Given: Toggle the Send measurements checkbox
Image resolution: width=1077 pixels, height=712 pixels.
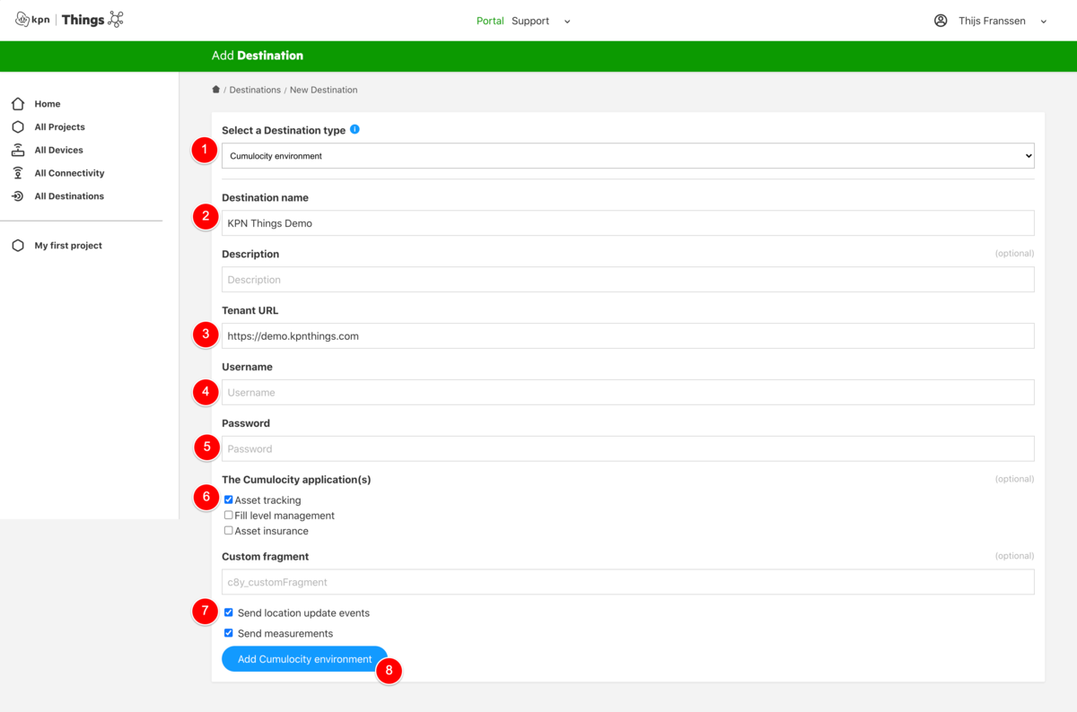Looking at the screenshot, I should point(229,633).
